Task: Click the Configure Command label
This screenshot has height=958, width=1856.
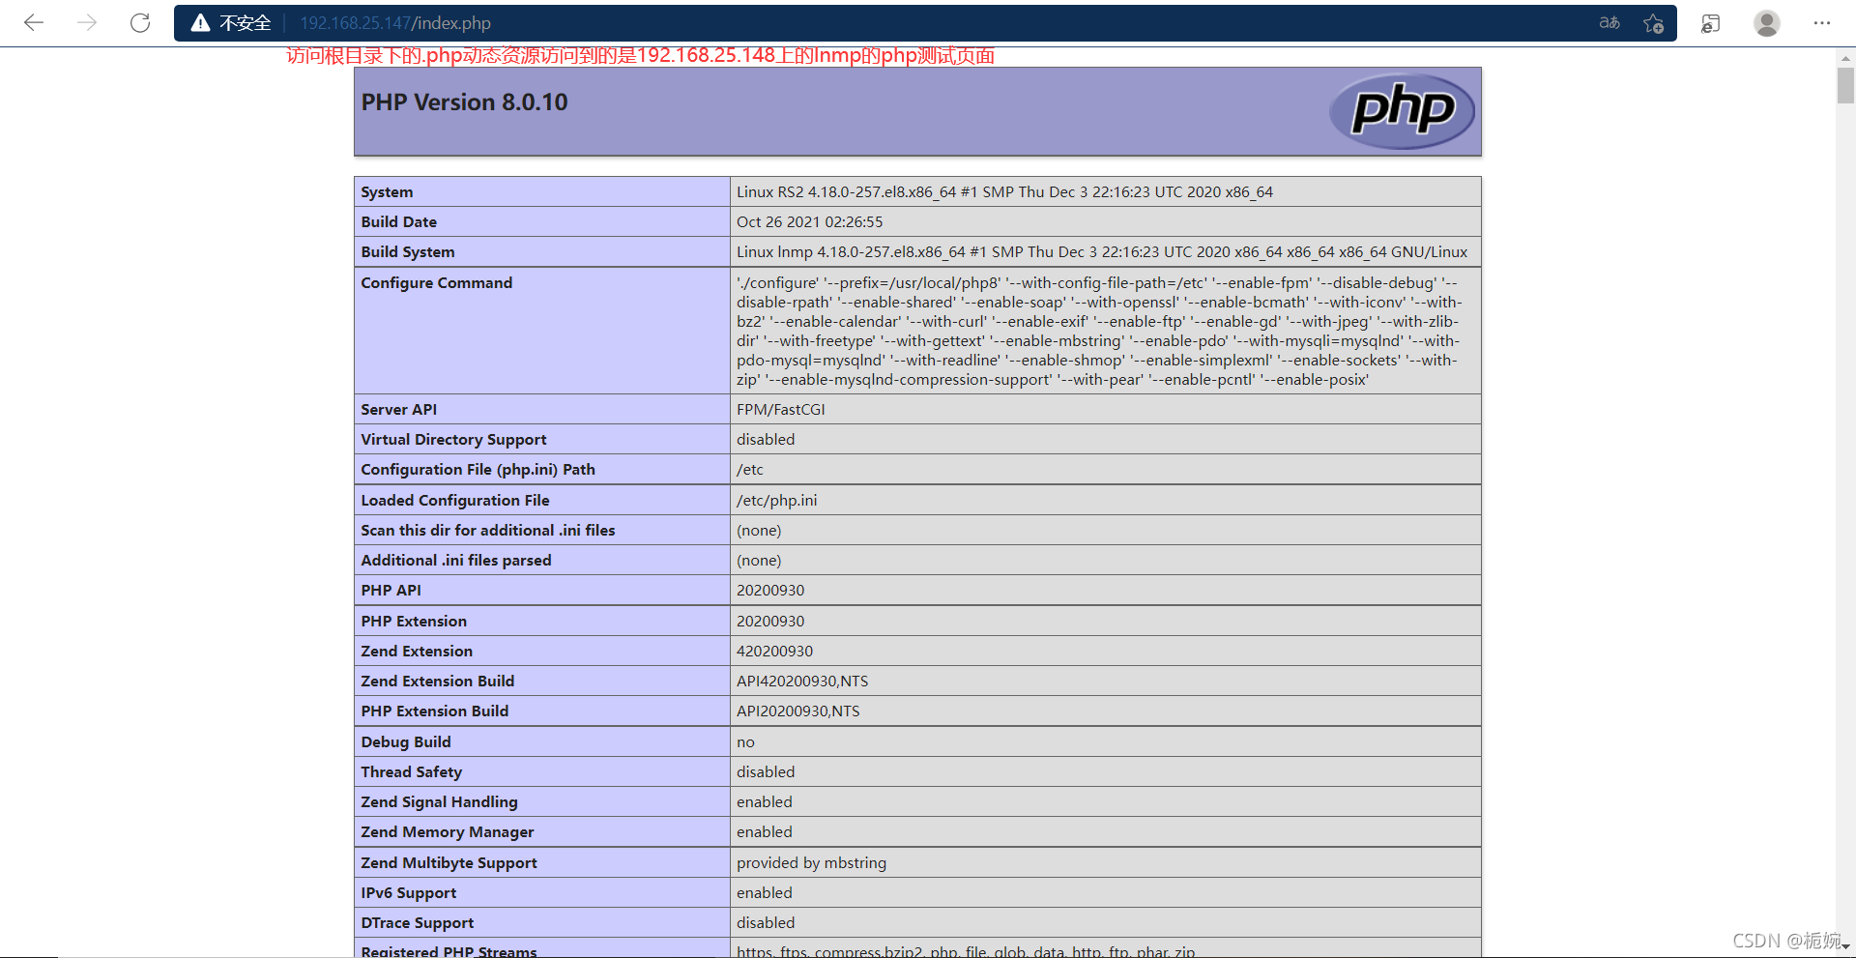Action: tap(436, 283)
